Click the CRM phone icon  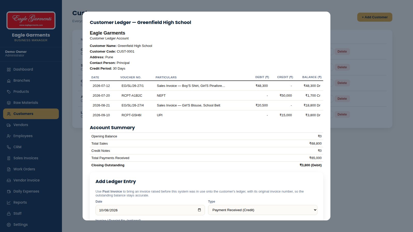tap(9, 147)
